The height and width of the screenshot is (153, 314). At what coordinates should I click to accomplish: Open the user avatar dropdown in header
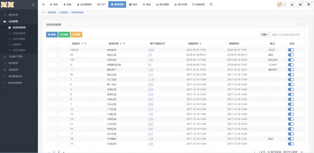[281, 5]
